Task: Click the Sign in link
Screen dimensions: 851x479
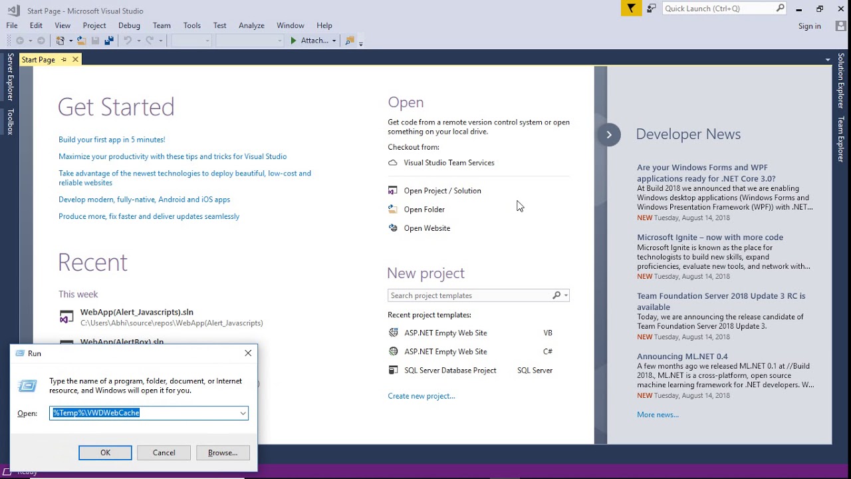Action: [810, 26]
